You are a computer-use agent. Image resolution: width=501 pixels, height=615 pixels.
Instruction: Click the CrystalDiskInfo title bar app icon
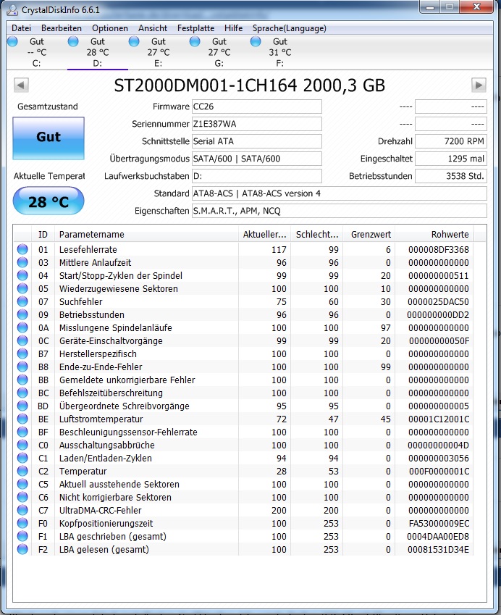coord(12,9)
